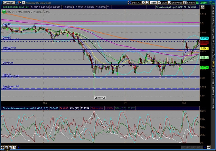The height and width of the screenshot is (151, 216).
Task: Click the Lo: 0.8708 low price label
Action: click(100, 98)
